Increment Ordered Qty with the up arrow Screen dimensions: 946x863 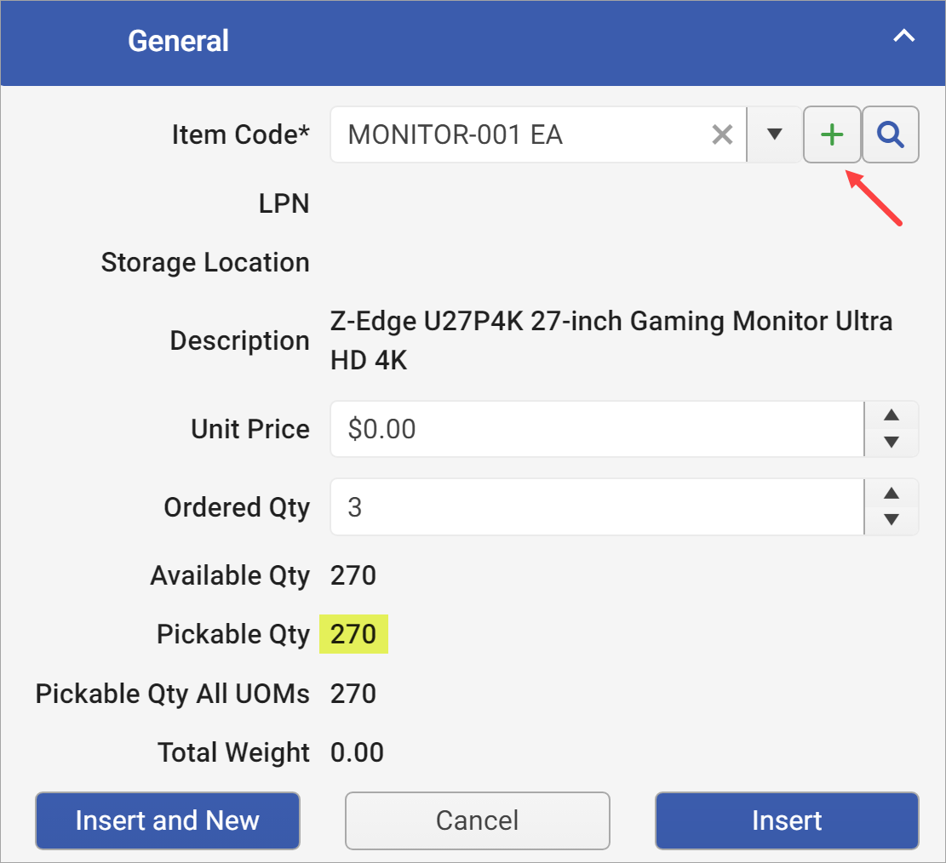tap(891, 493)
